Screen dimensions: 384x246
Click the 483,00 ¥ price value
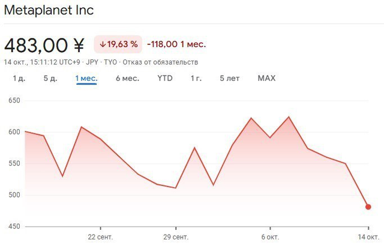coord(45,44)
